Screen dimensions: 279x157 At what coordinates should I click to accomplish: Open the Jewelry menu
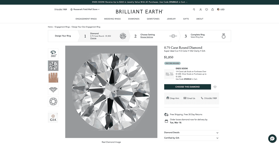(x=171, y=19)
